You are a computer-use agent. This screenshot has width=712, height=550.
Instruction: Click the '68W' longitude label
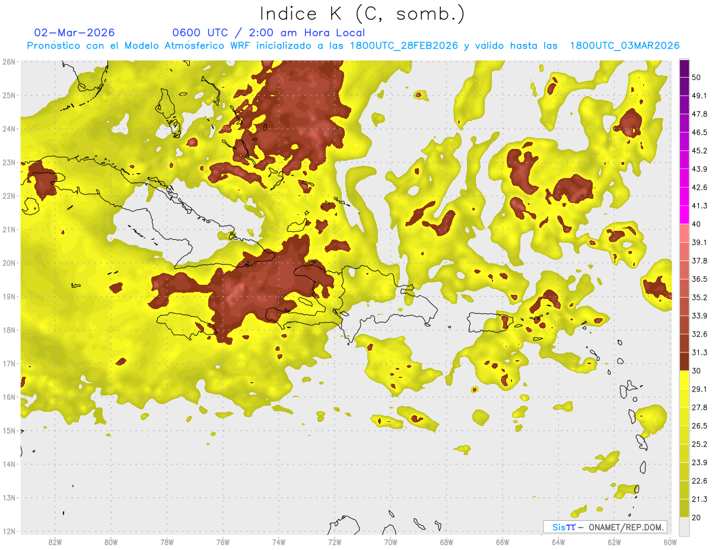447,542
